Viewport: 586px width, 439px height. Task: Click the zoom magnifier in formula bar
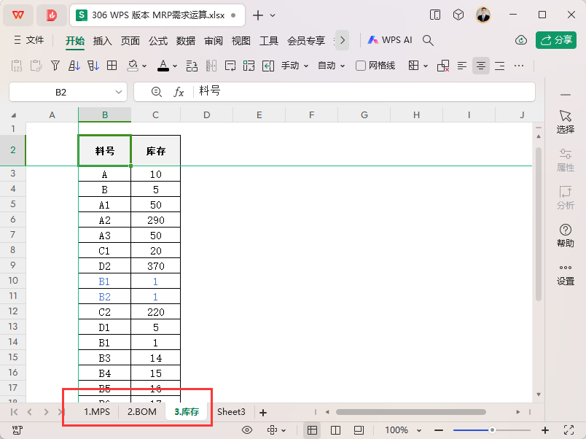coord(156,92)
